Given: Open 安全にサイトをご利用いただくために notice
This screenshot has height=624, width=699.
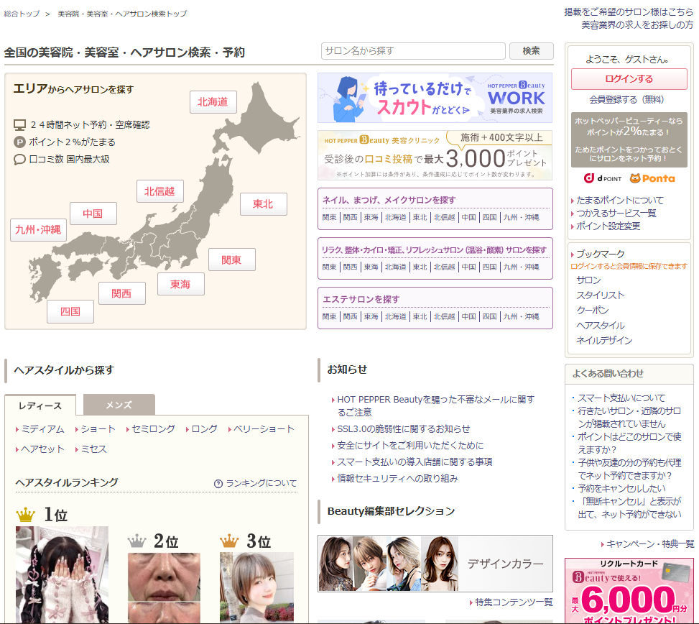Looking at the screenshot, I should pos(410,446).
